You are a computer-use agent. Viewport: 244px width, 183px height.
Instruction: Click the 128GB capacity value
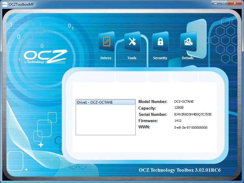[179, 107]
